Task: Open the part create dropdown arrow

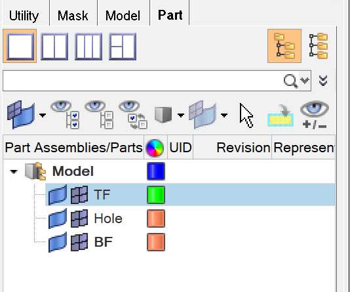Action: coord(43,115)
